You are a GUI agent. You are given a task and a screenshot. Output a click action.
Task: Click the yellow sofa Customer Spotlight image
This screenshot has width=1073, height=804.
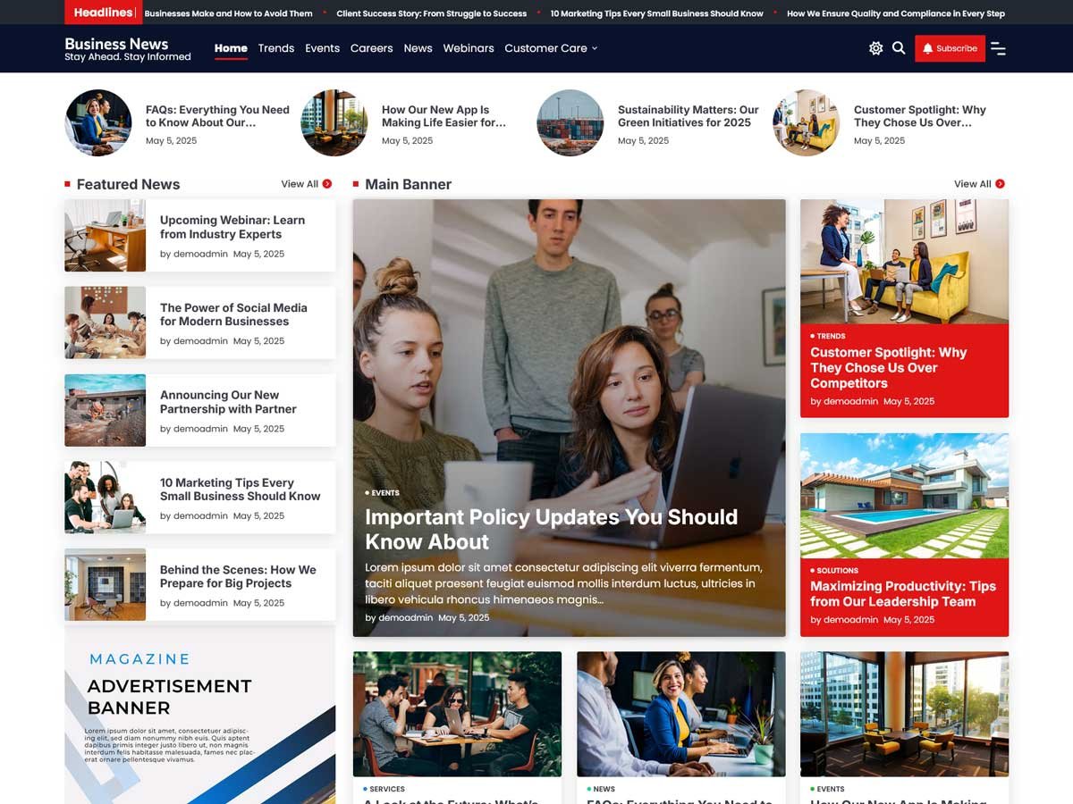[x=904, y=262]
